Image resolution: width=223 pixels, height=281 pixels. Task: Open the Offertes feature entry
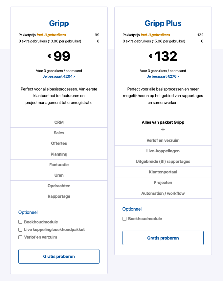coord(59,143)
